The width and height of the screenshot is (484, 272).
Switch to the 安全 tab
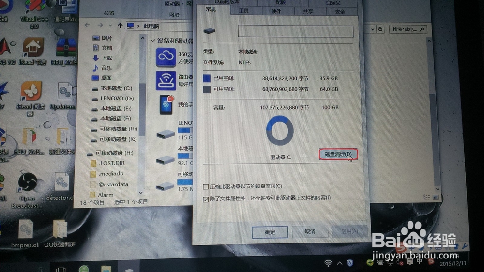tap(340, 12)
